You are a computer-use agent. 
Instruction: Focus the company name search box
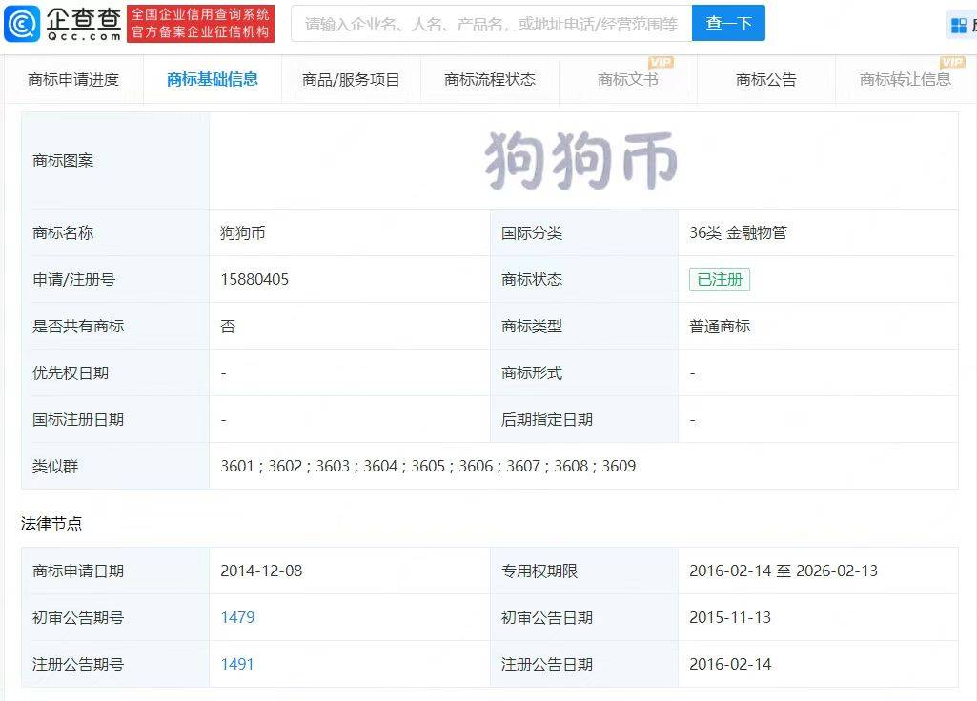(491, 24)
